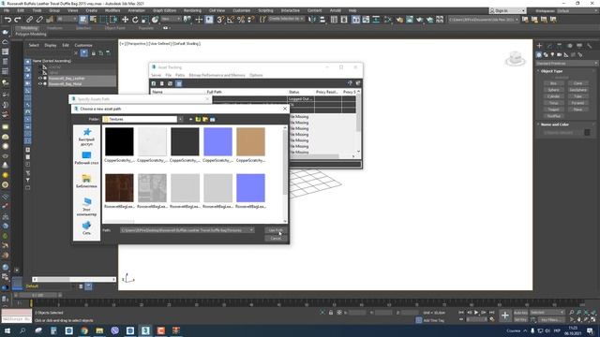600x337 pixels.
Task: Switch to the Freeform ribbon tab
Action: pos(54,28)
